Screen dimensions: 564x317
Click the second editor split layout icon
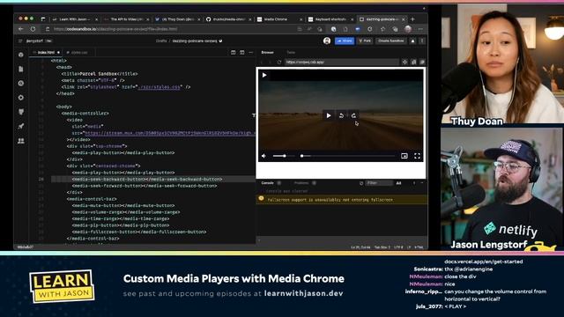coord(242,53)
